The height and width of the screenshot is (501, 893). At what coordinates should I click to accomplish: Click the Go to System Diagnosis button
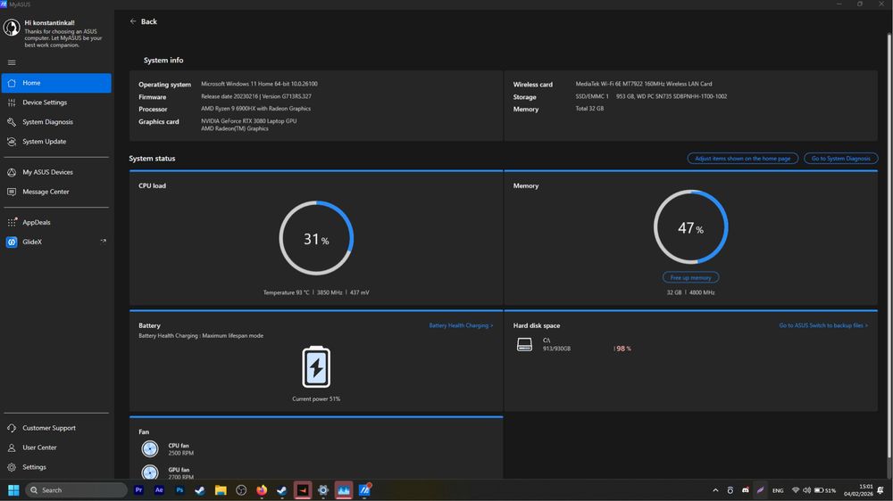[x=840, y=158]
